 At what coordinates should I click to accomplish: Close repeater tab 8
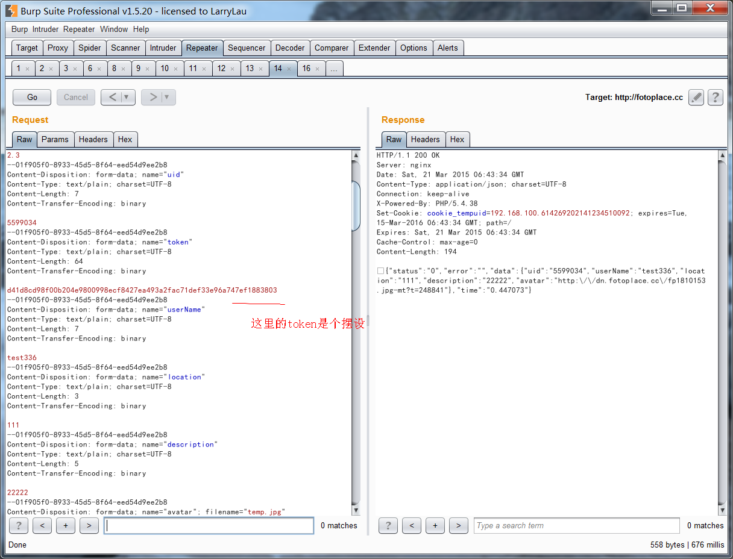[x=123, y=69]
